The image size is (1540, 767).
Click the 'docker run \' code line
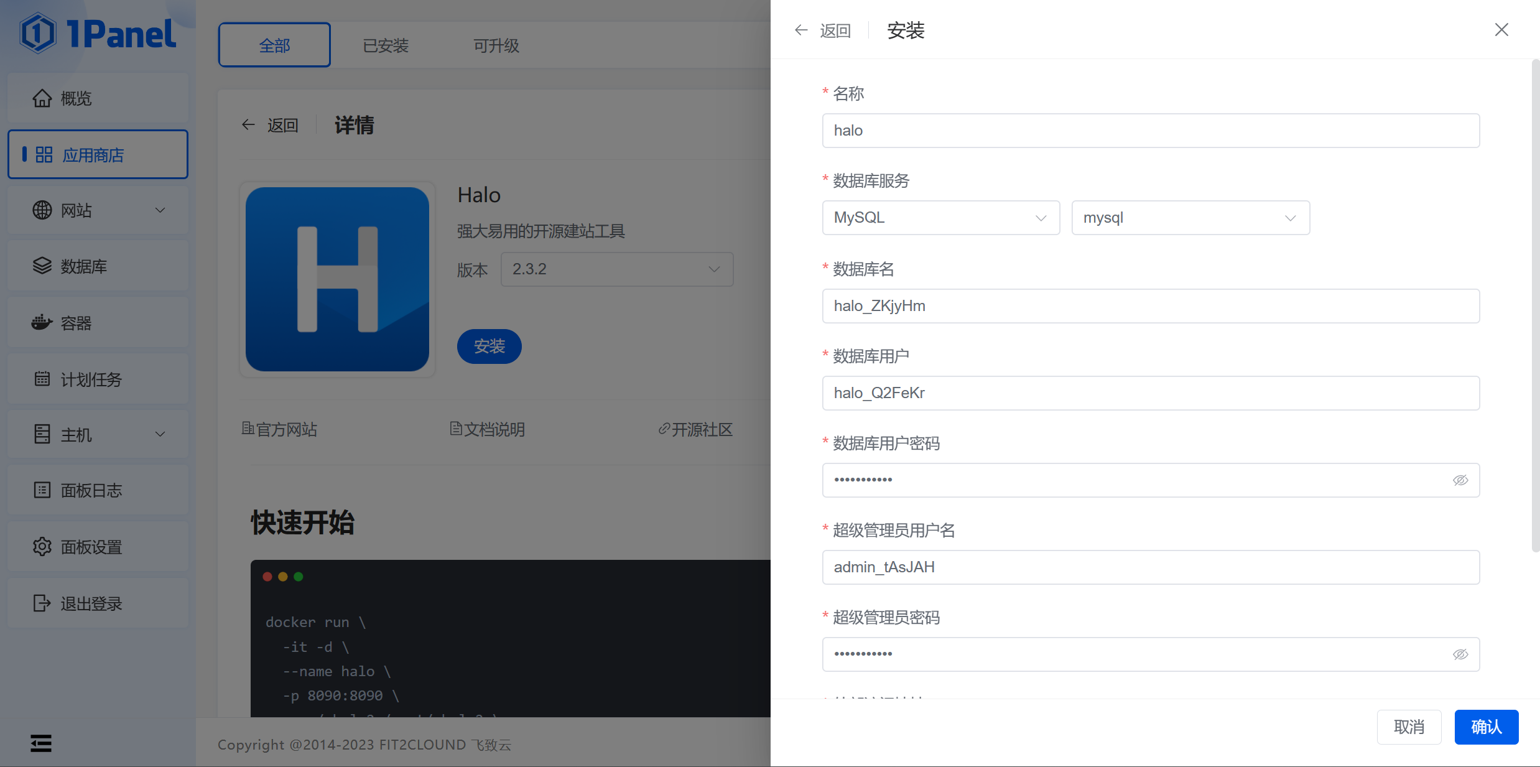pos(316,622)
